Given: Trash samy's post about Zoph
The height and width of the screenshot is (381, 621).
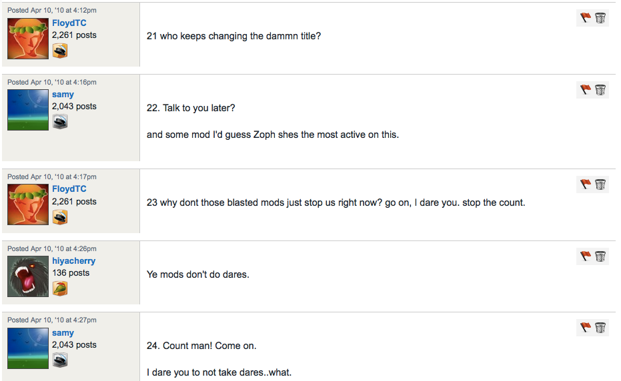Looking at the screenshot, I should [600, 90].
